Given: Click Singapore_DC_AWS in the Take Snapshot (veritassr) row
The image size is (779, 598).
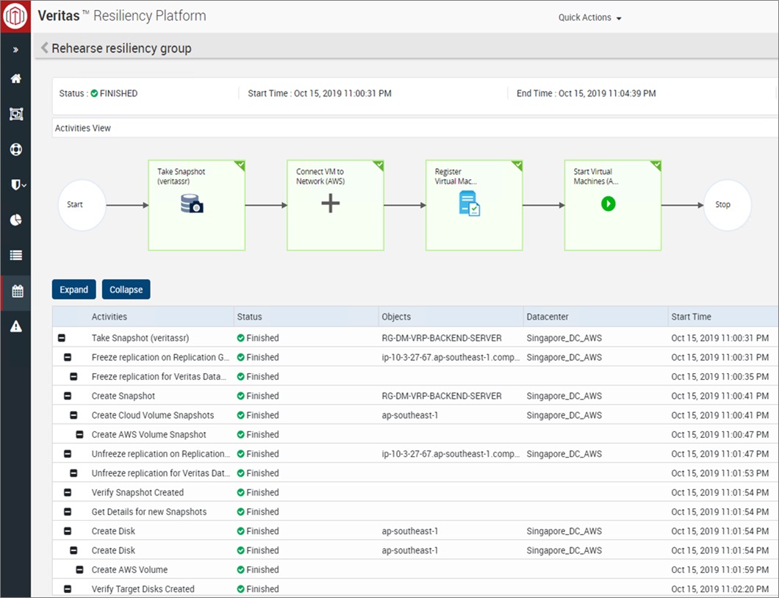Looking at the screenshot, I should (564, 338).
